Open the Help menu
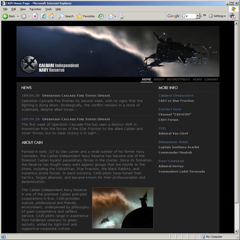Screen dimensions: 240x240 [x=58, y=9]
